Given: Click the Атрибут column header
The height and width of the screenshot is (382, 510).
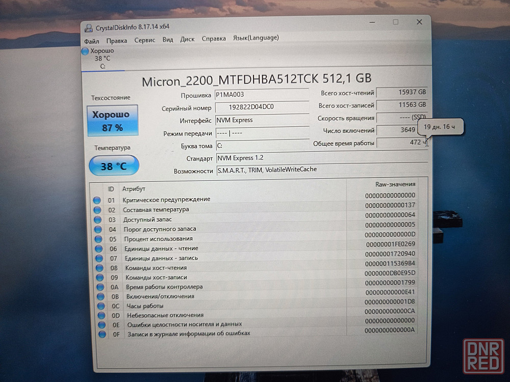Looking at the screenshot, I should (134, 189).
